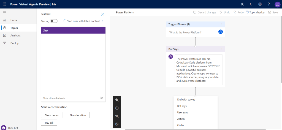The height and width of the screenshot is (130, 282).
Task: Close the Test bot panel
Action: coord(103,14)
